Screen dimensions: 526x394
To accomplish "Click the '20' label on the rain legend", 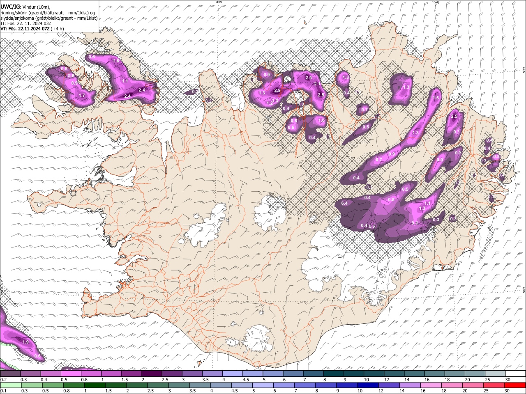I will pyautogui.click(x=465, y=391).
